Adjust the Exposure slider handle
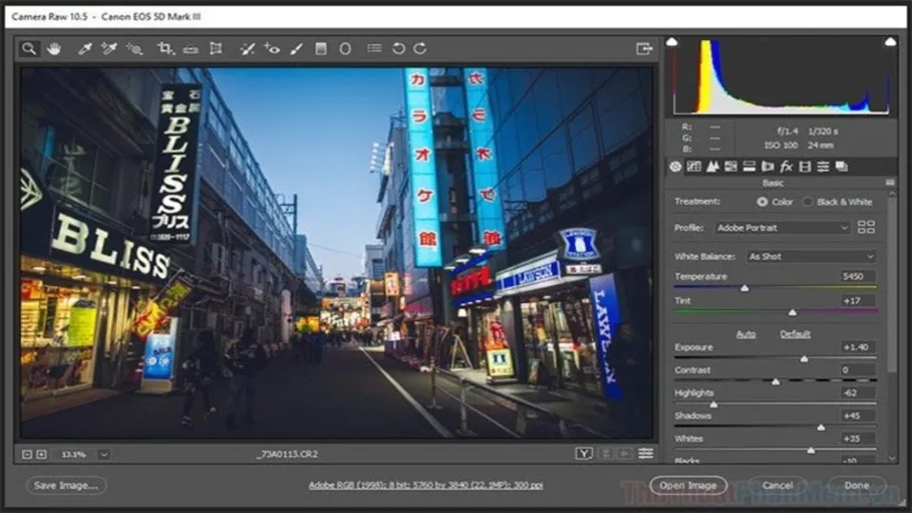912x513 pixels. point(804,359)
